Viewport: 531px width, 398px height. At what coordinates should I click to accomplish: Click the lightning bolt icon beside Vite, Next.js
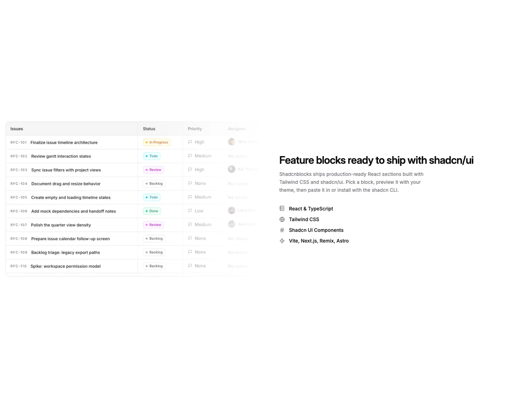(x=282, y=241)
